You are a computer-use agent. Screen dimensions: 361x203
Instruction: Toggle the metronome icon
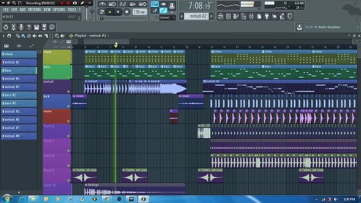(102, 4)
